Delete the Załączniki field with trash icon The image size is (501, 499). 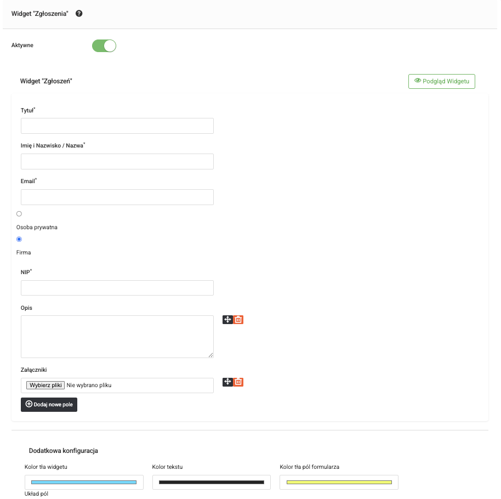(x=238, y=382)
